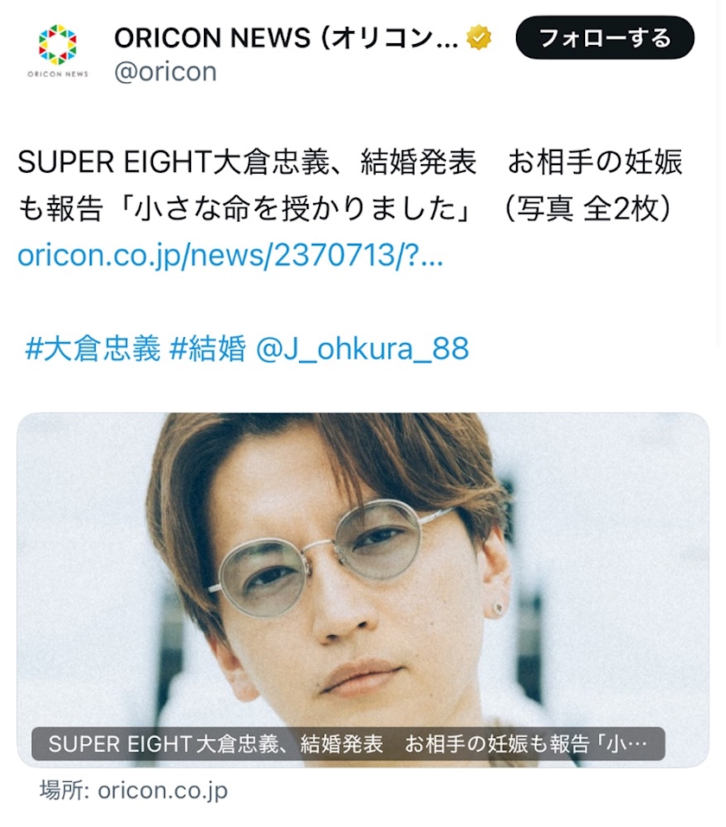The height and width of the screenshot is (827, 726).
Task: Open the oricon.co.jp/news/2370713 link
Action: click(x=230, y=255)
